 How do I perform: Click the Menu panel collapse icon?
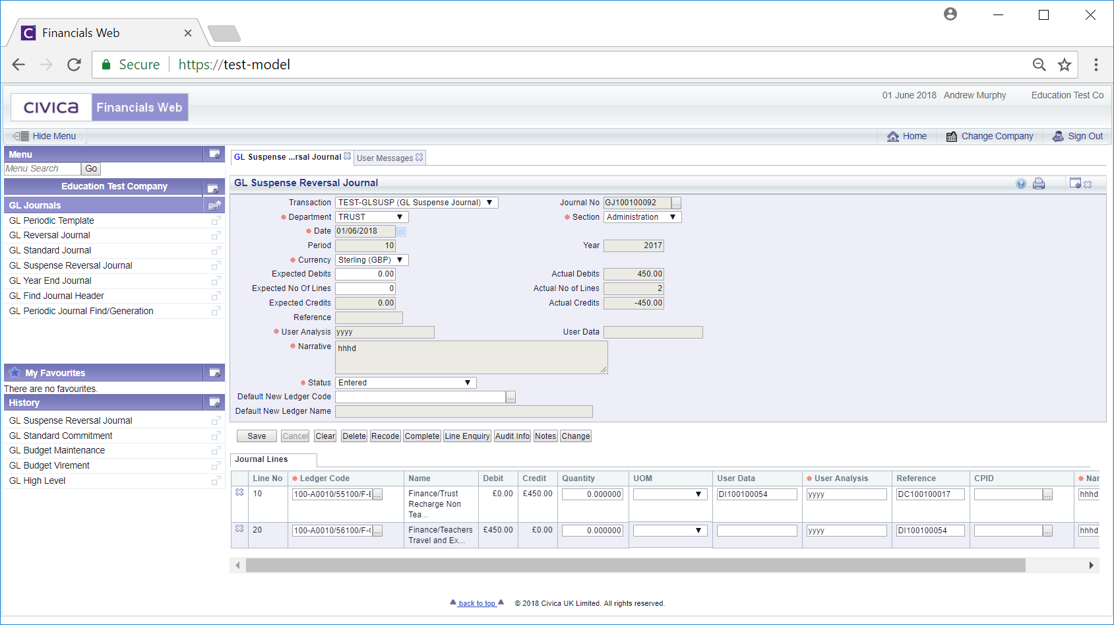214,154
